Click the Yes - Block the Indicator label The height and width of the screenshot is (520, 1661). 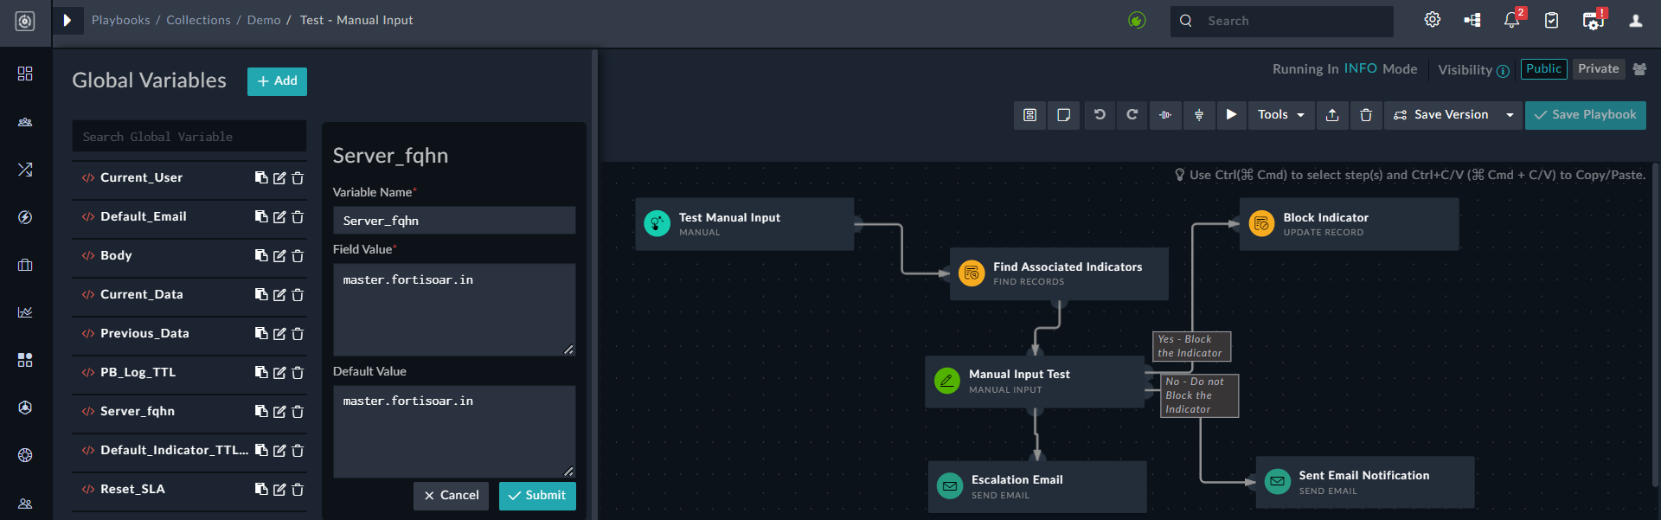[x=1191, y=346]
